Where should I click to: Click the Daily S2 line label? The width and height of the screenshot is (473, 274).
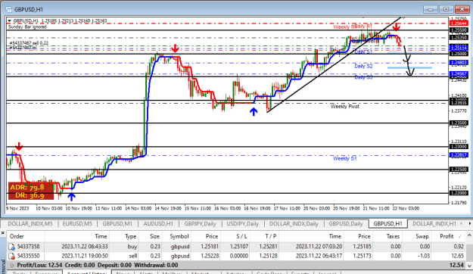363,67
